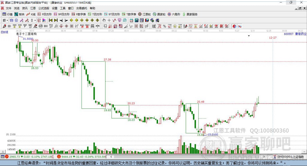The height and width of the screenshot is (166, 307).
Task: Step chart left with black arrow
Action: [x=61, y=20]
